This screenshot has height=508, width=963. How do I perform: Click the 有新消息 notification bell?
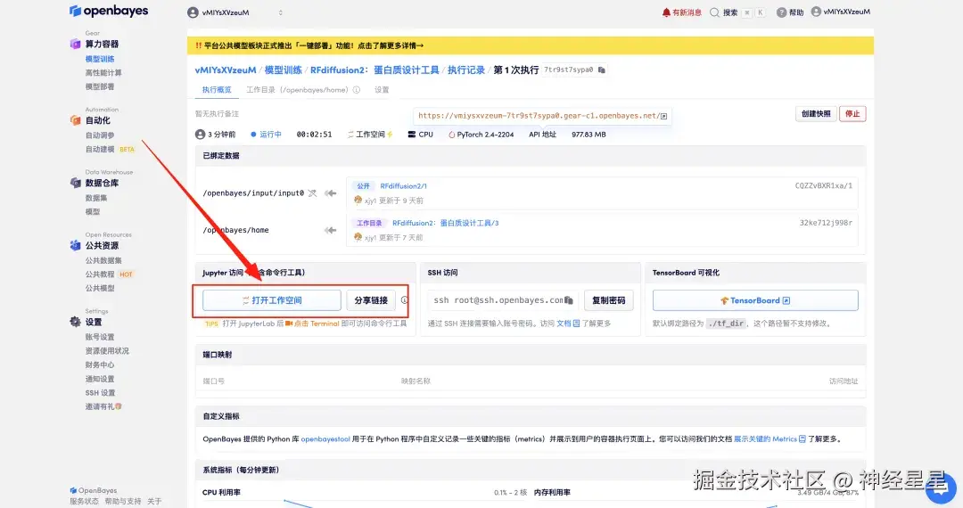click(x=666, y=12)
